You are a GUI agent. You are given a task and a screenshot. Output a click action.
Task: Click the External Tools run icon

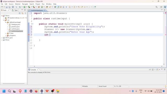point(34,7)
